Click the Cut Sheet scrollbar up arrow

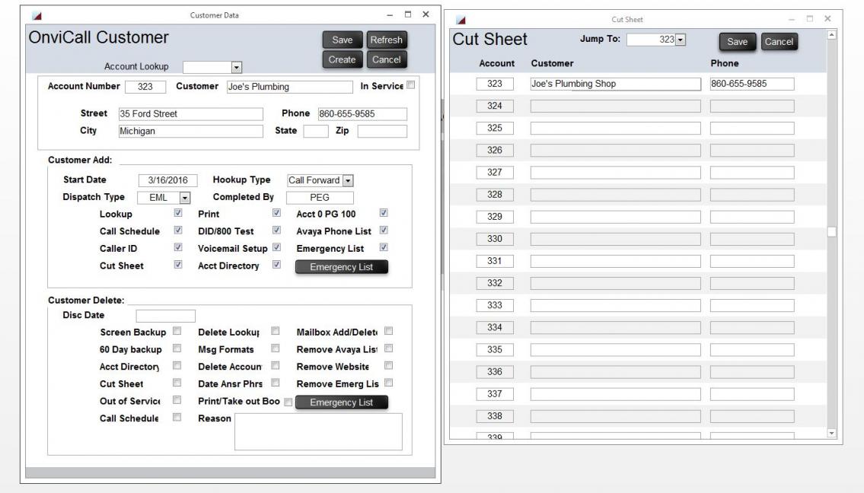(832, 35)
